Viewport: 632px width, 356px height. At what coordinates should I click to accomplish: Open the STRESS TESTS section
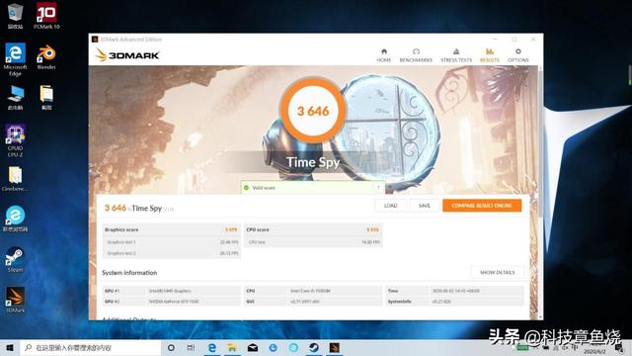coord(456,55)
